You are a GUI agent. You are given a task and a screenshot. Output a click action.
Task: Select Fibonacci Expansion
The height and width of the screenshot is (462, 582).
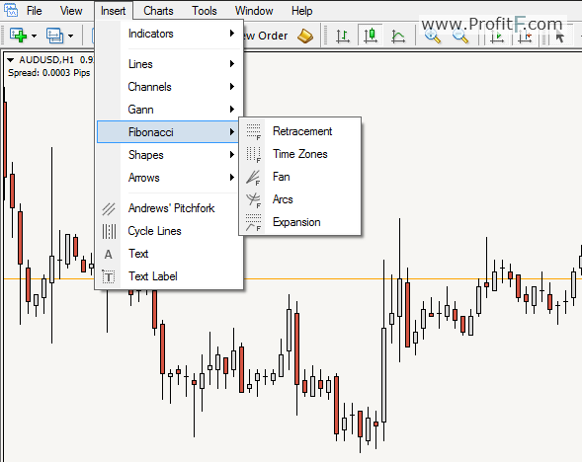coord(300,222)
